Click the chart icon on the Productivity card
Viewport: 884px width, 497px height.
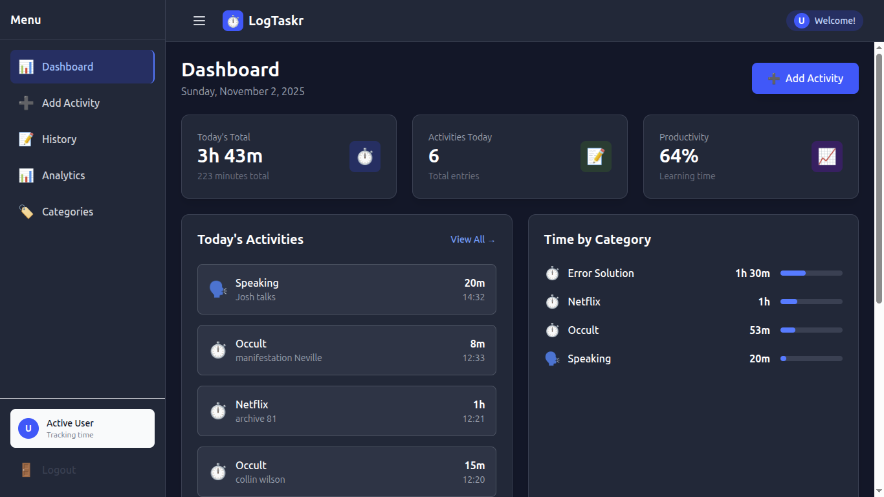pos(826,156)
